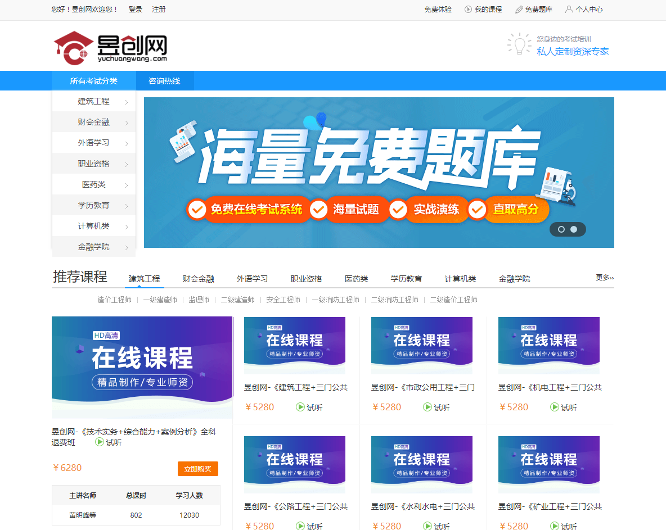Screen dimensions: 666x530
Task: Expand the 学历教育 category arrow
Action: (127, 206)
